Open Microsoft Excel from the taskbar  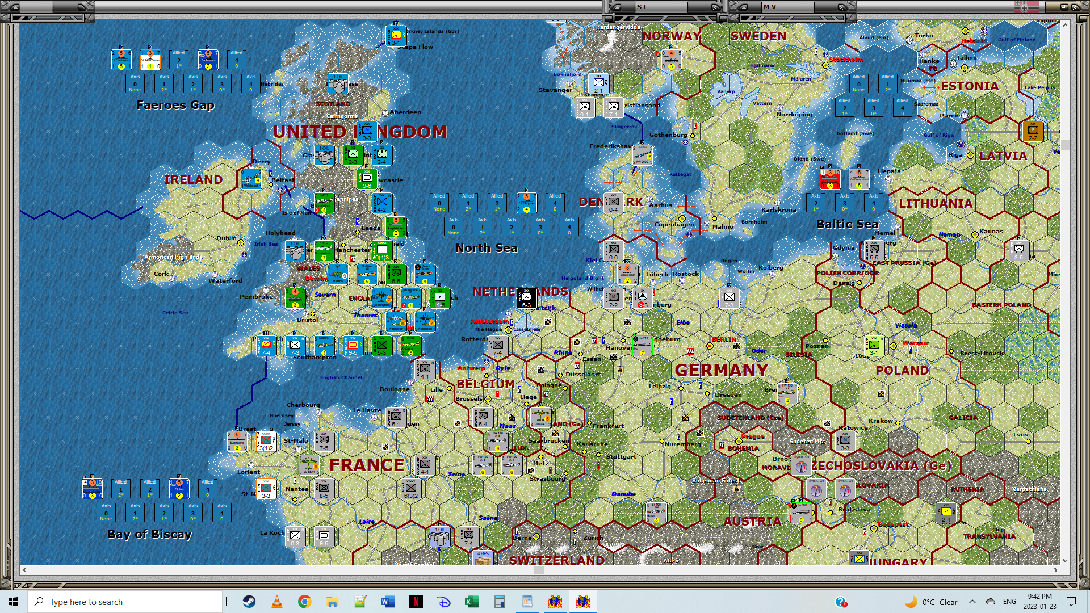tap(472, 602)
